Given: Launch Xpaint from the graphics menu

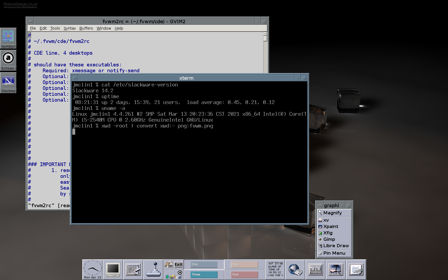Looking at the screenshot, I should pos(334,227).
